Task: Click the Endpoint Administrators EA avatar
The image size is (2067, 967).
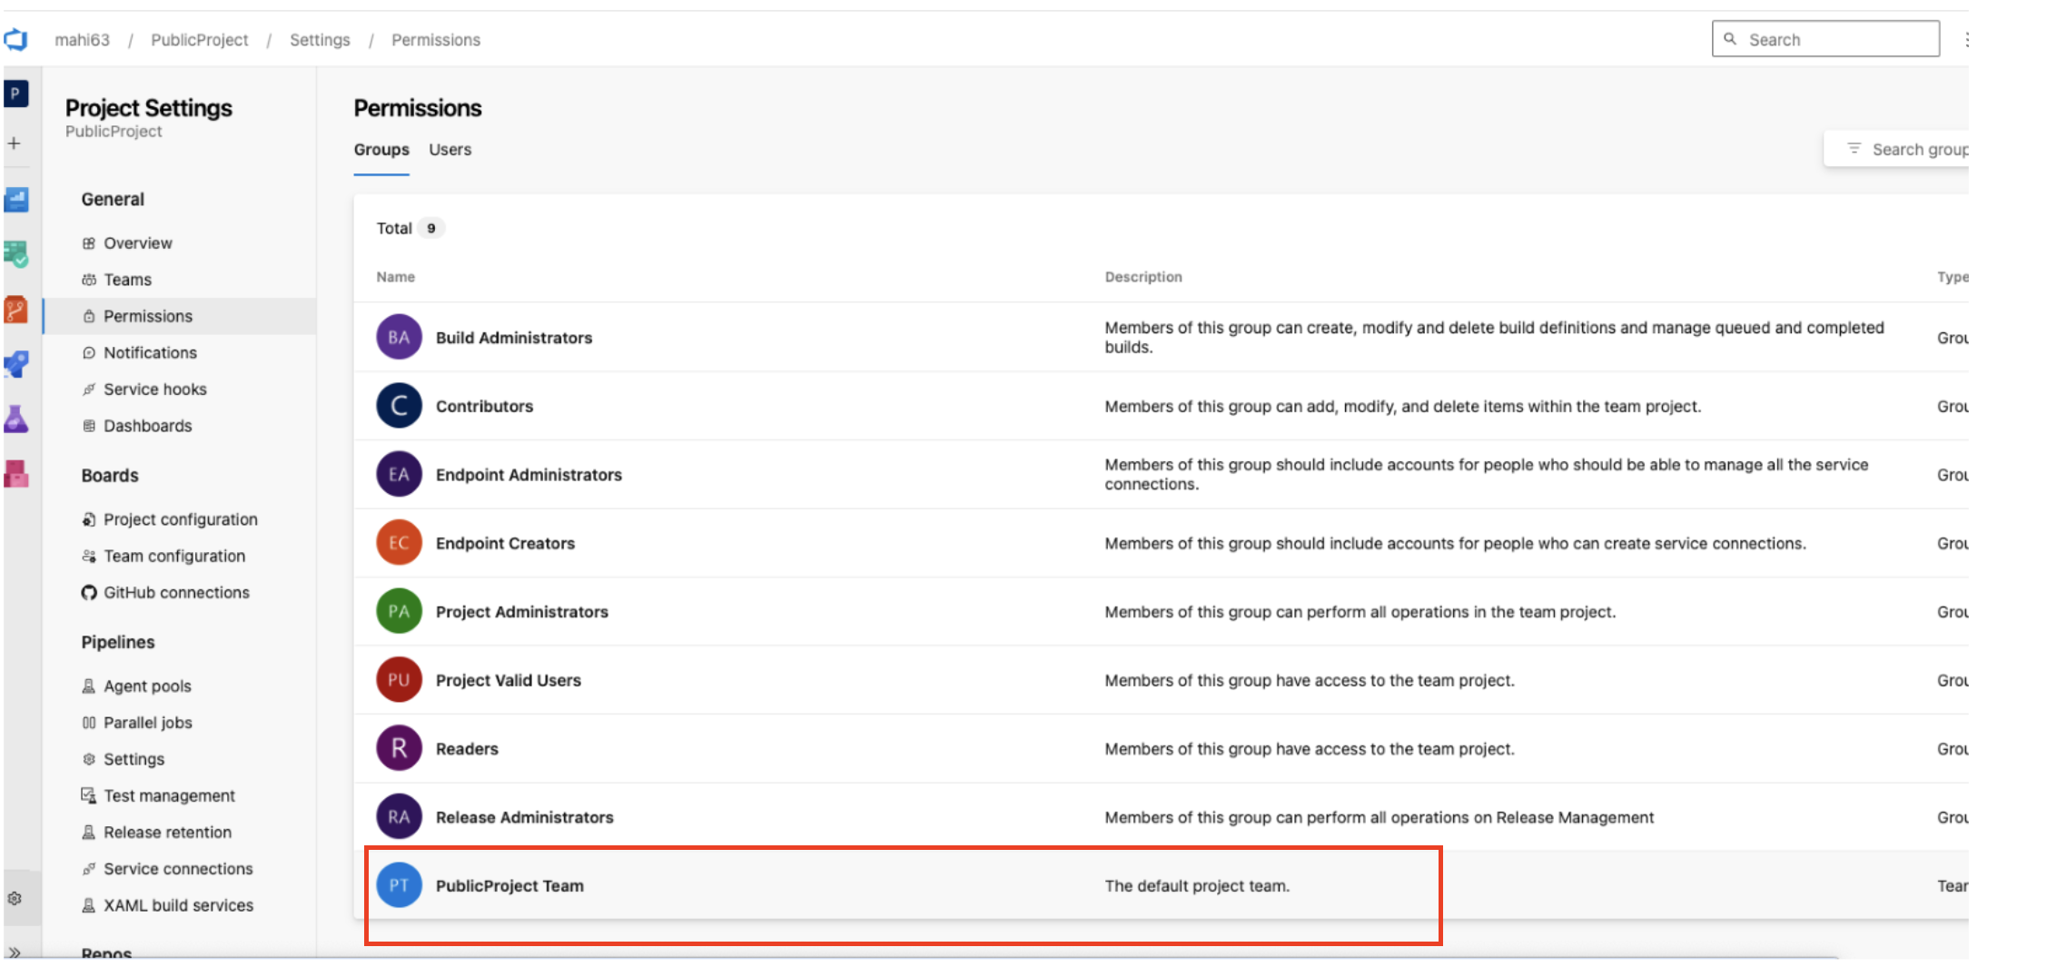Action: click(399, 474)
